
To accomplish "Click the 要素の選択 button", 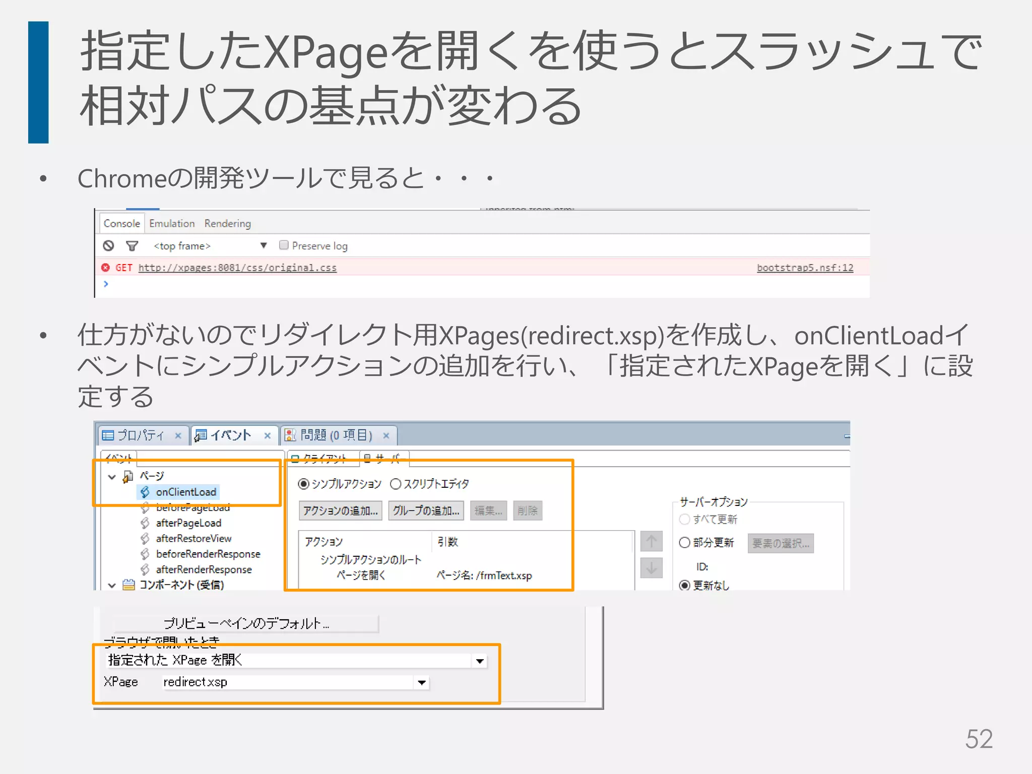I will 781,543.
